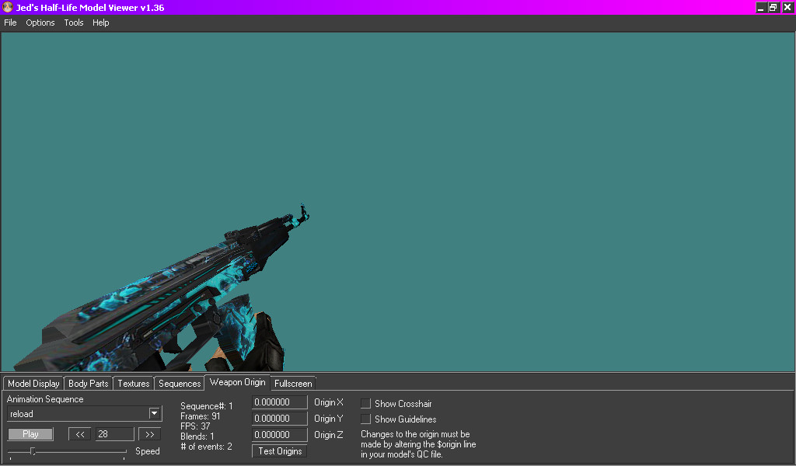Open the Animation Sequence dropdown showing reload

pos(154,414)
